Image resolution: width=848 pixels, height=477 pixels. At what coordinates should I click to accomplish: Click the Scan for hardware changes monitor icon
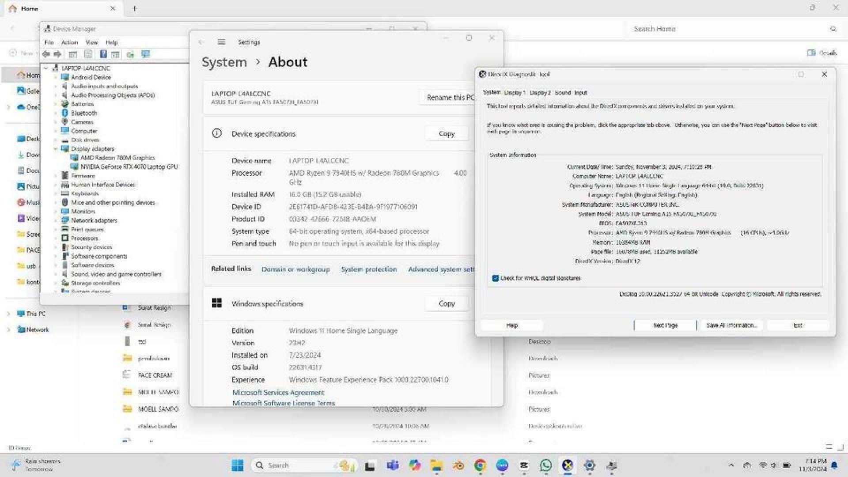coord(145,54)
